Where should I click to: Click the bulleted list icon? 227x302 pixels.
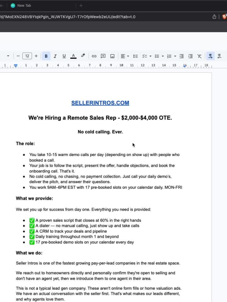click(157, 56)
